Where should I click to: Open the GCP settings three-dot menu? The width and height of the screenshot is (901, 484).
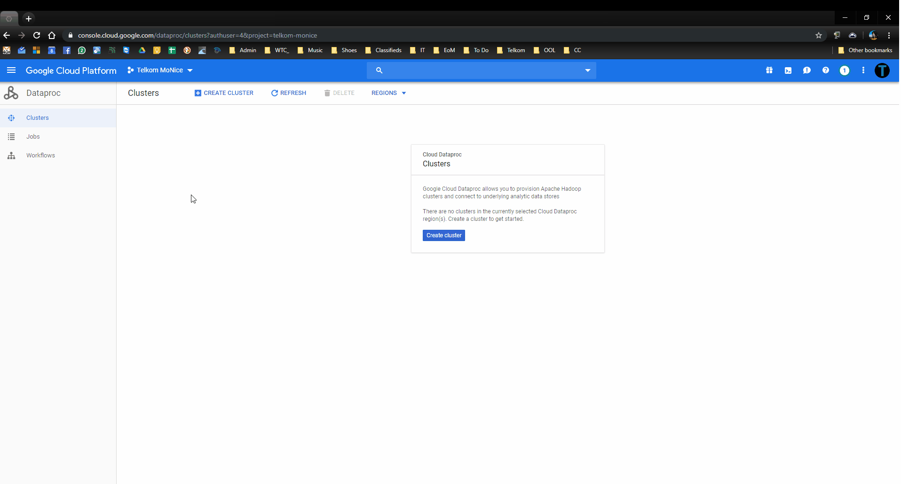(863, 70)
